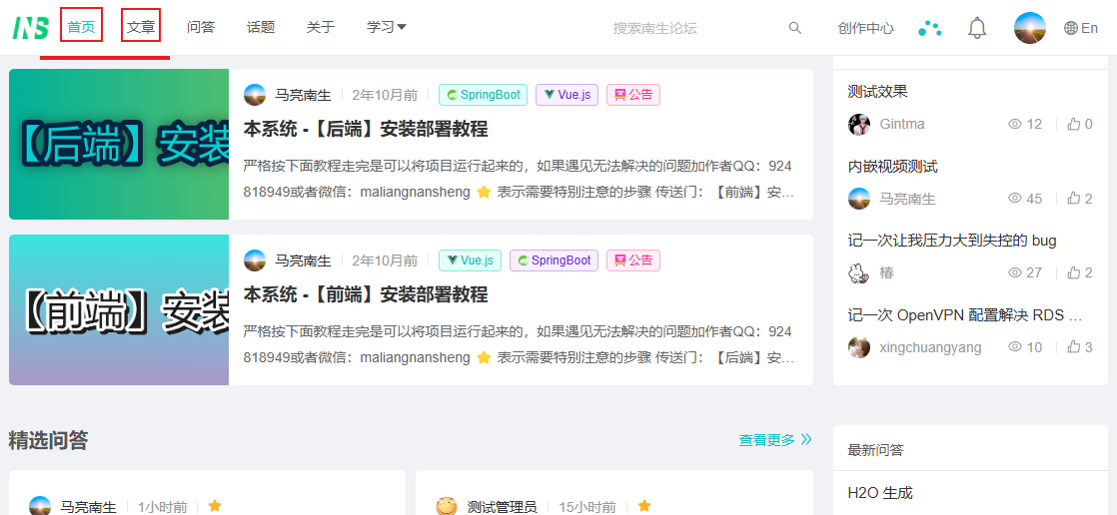This screenshot has width=1117, height=515.
Task: Click the search magnifier icon
Action: [x=794, y=28]
